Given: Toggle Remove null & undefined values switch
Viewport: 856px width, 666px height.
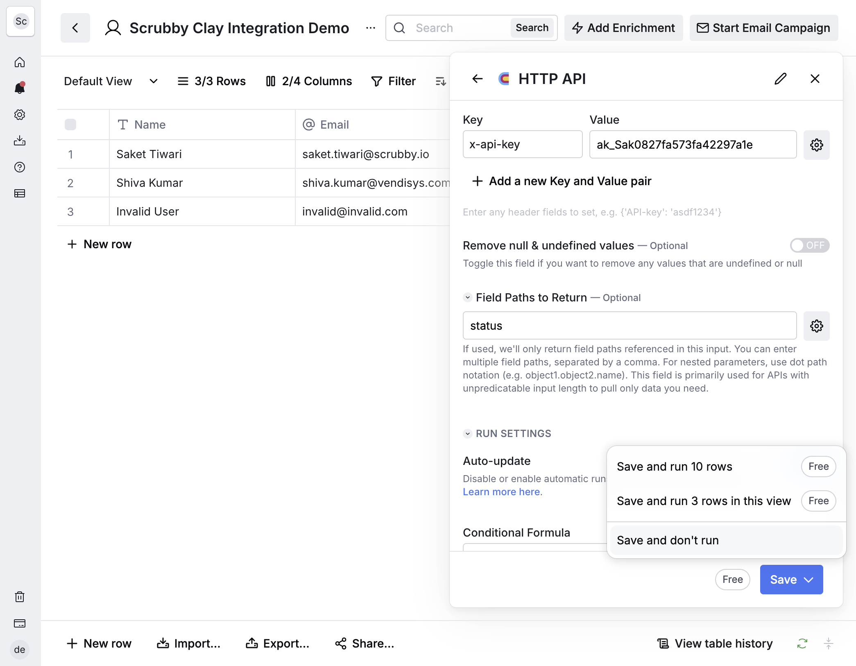Looking at the screenshot, I should pos(810,245).
